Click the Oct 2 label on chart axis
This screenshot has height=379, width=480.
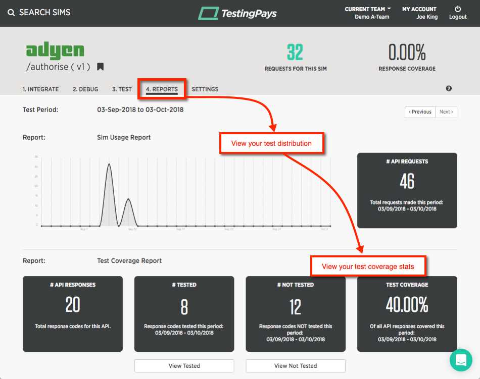point(324,229)
